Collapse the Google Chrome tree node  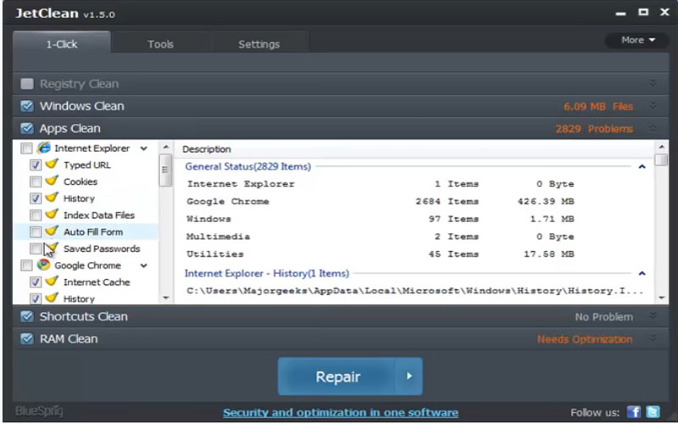144,265
